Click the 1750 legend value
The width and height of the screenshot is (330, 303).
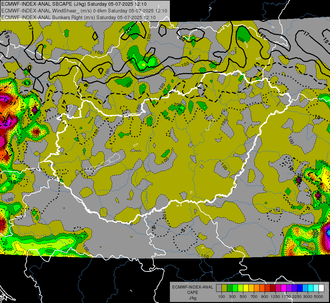286,297
